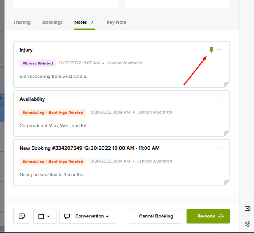
Task: Click the Injury note timestamp 12/20/2022, 9:08 AM
Action: [x=79, y=63]
